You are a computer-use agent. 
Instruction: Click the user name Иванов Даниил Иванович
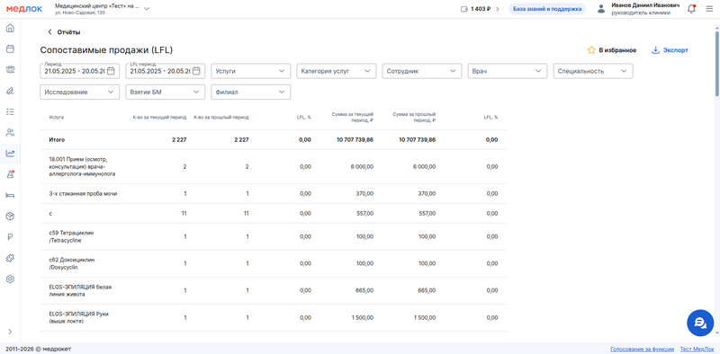(644, 5)
